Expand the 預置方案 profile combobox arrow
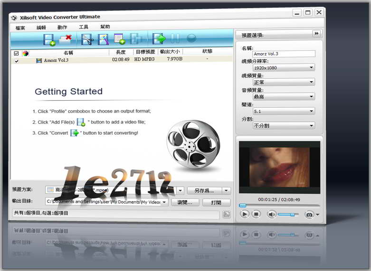 (x=181, y=190)
